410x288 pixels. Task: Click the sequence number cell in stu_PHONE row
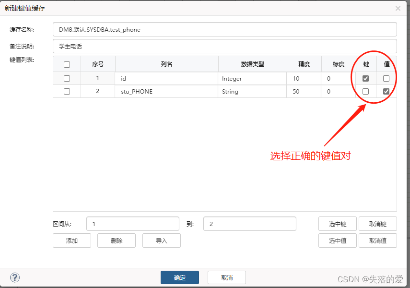(98, 91)
